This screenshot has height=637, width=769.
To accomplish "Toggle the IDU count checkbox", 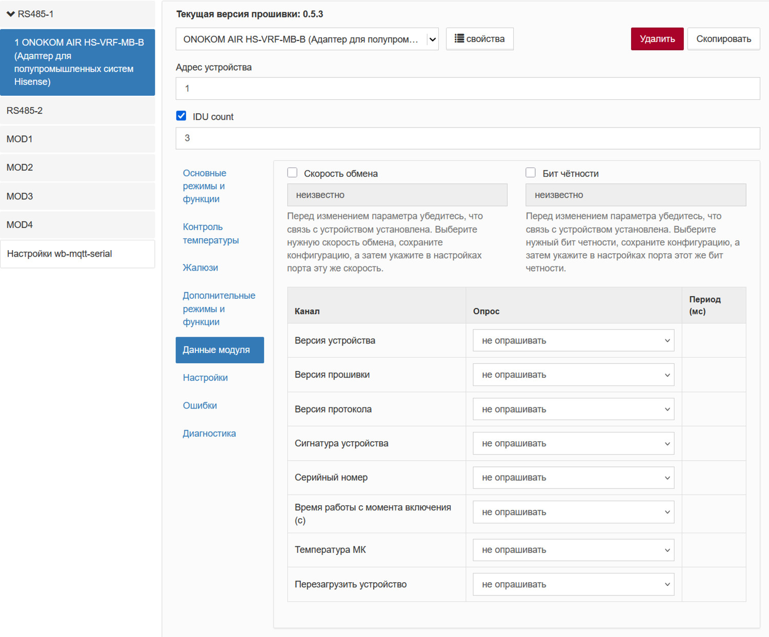I will coord(181,116).
